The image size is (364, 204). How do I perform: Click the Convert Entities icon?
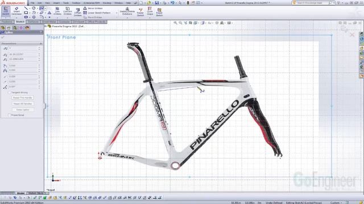click(68, 11)
